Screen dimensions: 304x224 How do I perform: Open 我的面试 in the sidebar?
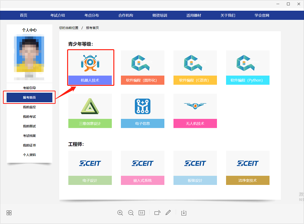coord(29,126)
